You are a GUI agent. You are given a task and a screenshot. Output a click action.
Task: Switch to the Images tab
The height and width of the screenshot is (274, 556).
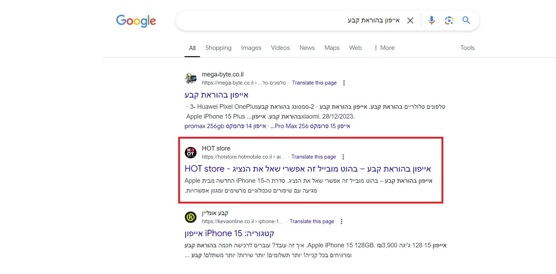(x=251, y=48)
